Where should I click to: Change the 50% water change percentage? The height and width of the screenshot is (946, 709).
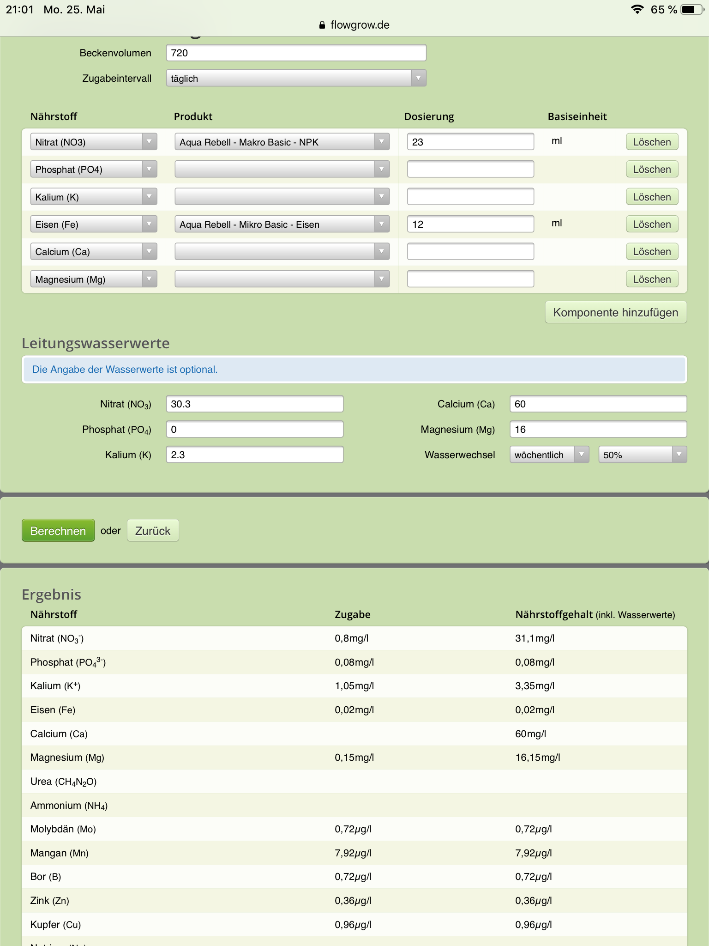point(642,455)
